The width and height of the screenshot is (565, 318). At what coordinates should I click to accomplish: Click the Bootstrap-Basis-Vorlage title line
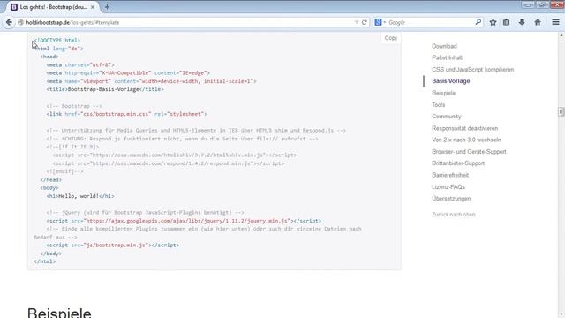105,89
